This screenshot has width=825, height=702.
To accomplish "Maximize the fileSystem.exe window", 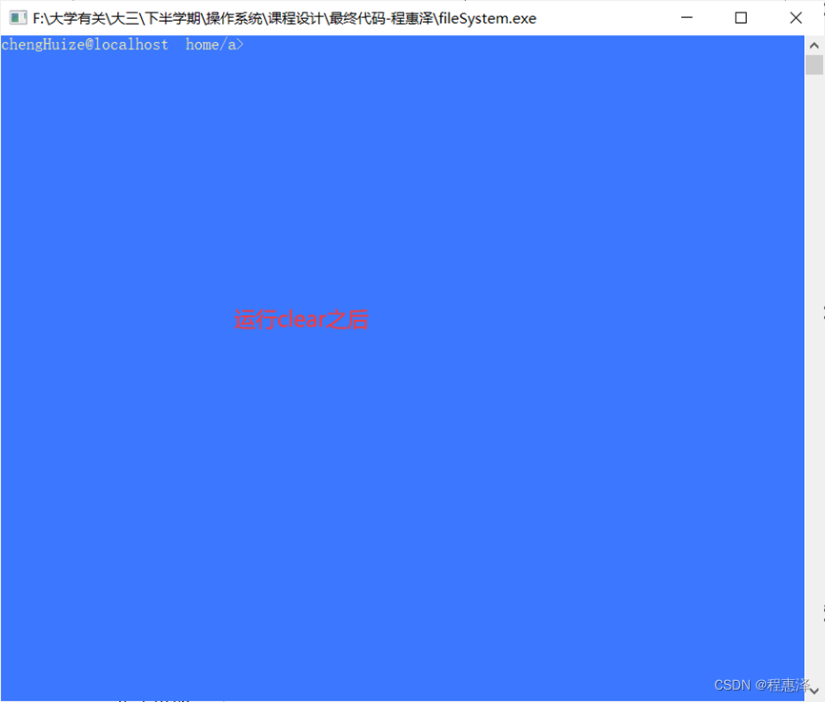I will coord(741,18).
